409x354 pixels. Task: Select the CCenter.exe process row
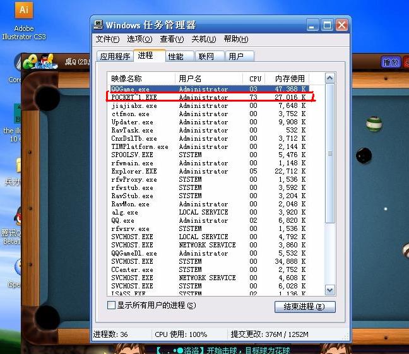[x=208, y=269]
